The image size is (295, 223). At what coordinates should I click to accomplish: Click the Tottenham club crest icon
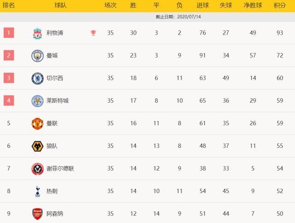tap(37, 191)
